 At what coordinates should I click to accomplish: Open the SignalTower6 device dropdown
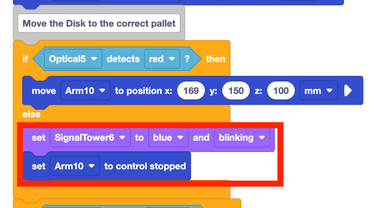[x=90, y=137]
